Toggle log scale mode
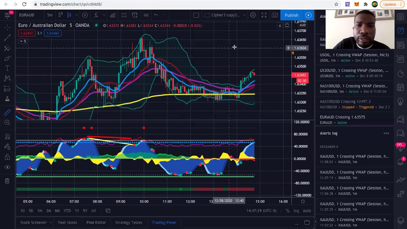The width and height of the screenshot is (407, 229). point(296,211)
